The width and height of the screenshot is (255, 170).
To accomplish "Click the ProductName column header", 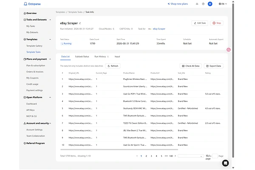I will [129, 73].
